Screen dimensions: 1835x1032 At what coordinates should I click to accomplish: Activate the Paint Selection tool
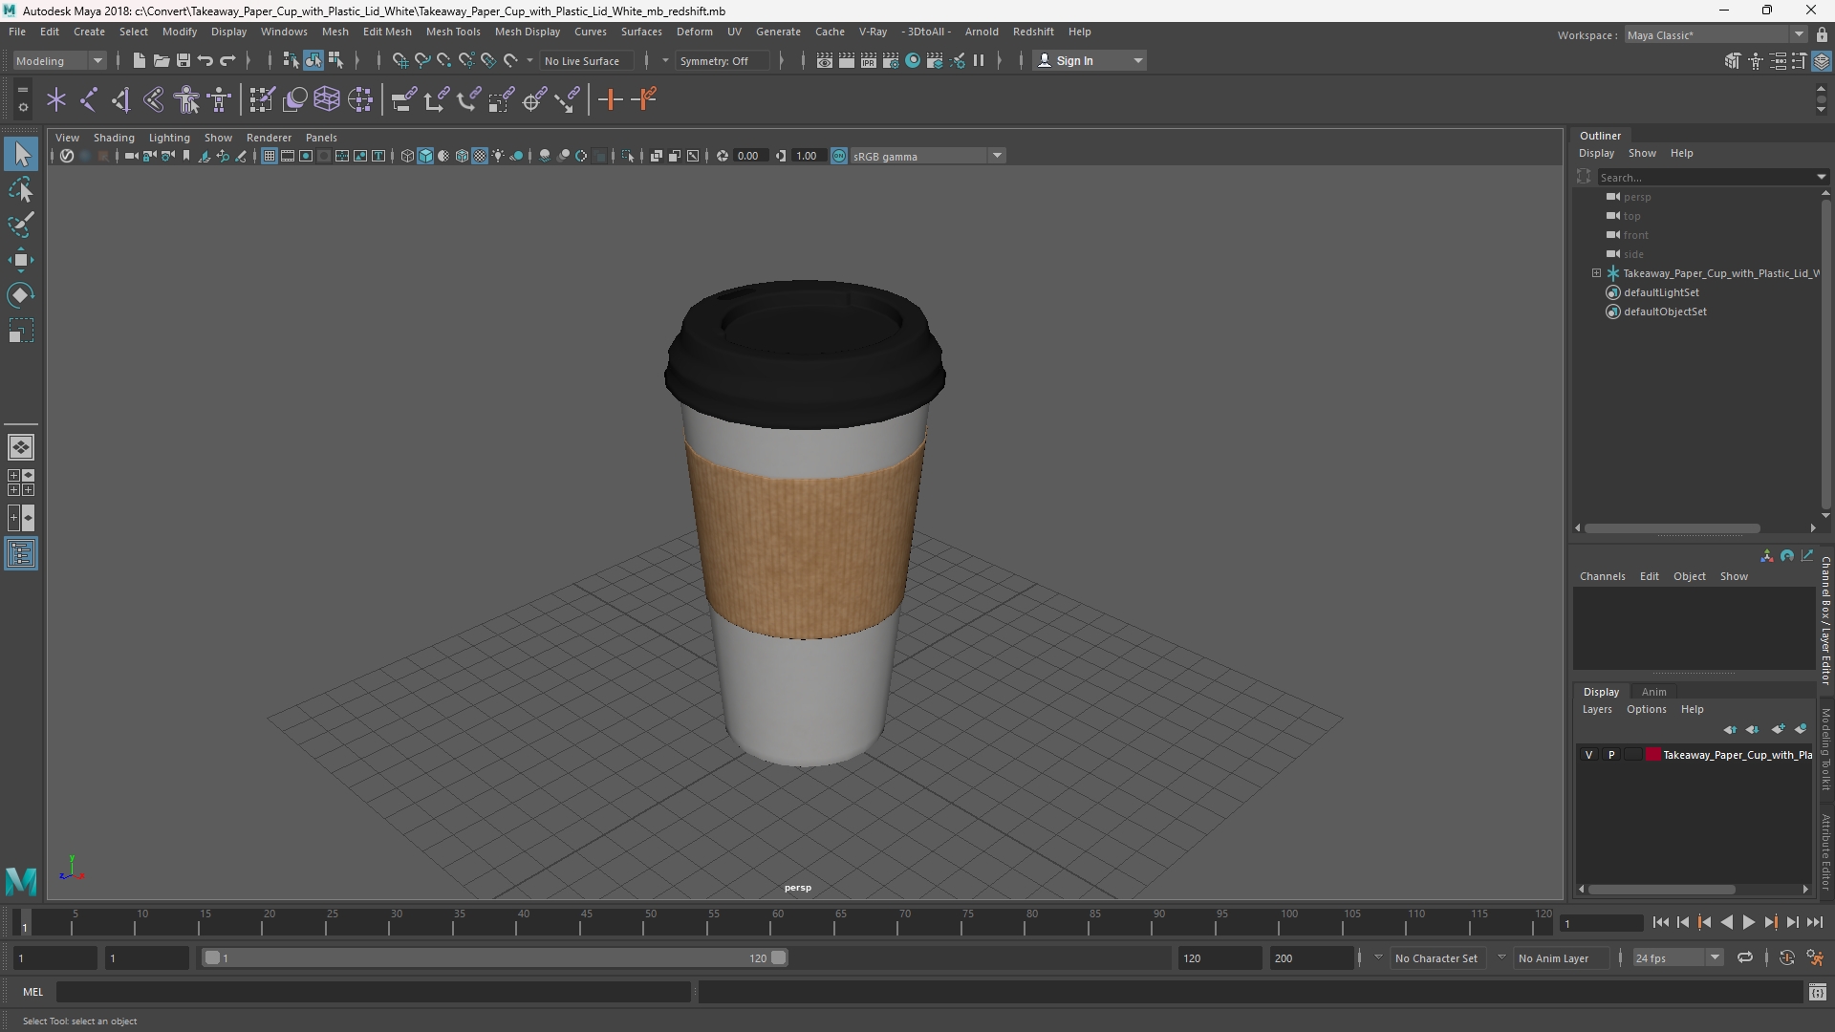[21, 226]
